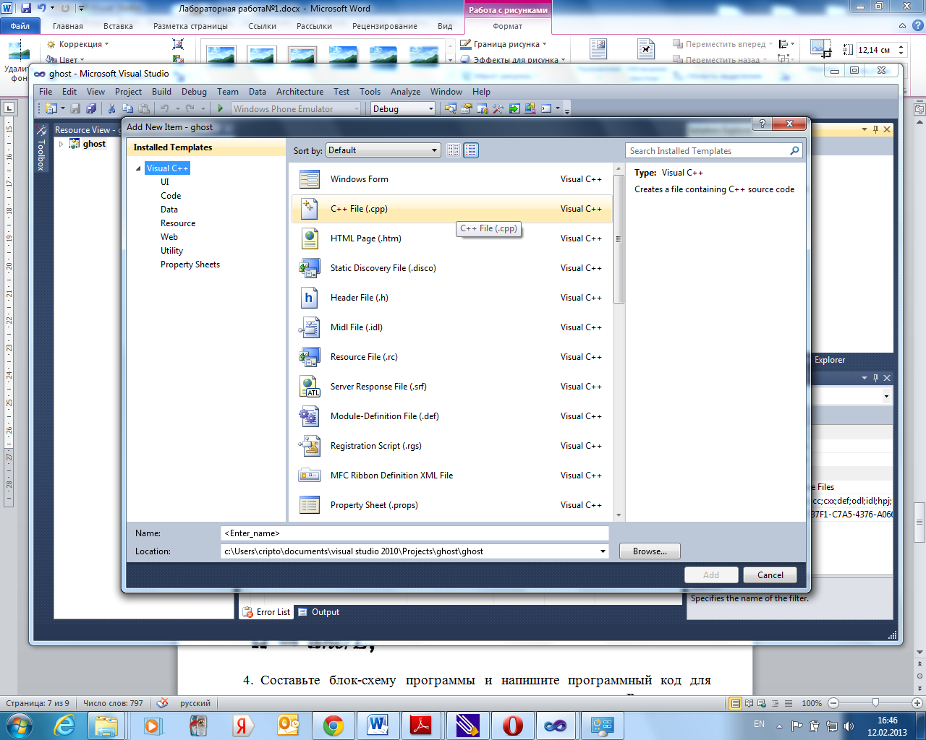Viewport: 926px width, 740px height.
Task: Open the Sort by Default dropdown
Action: (x=383, y=150)
